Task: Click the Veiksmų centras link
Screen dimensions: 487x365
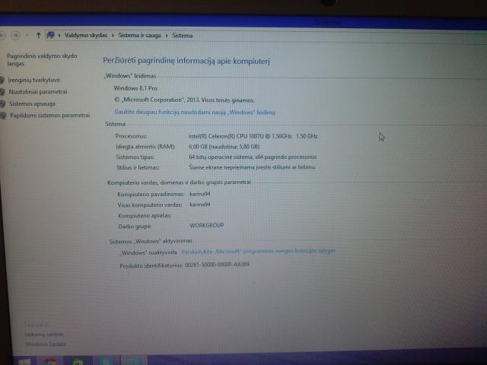Action: [43, 335]
